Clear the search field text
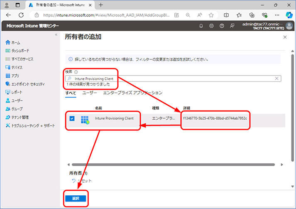The width and height of the screenshot is (296, 209). point(276,79)
